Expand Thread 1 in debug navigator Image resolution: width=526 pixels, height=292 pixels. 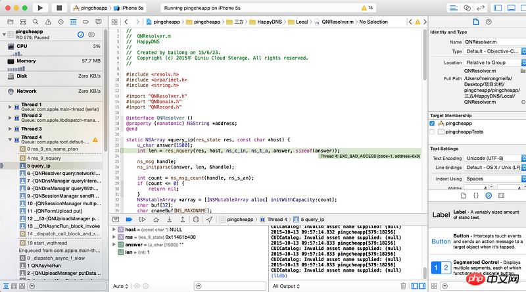coord(9,105)
